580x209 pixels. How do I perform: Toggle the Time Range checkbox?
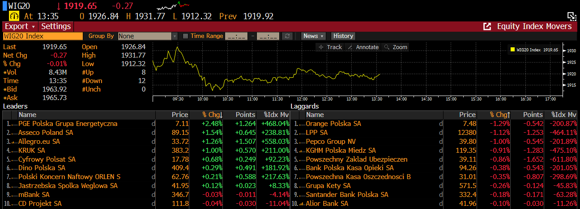(186, 36)
